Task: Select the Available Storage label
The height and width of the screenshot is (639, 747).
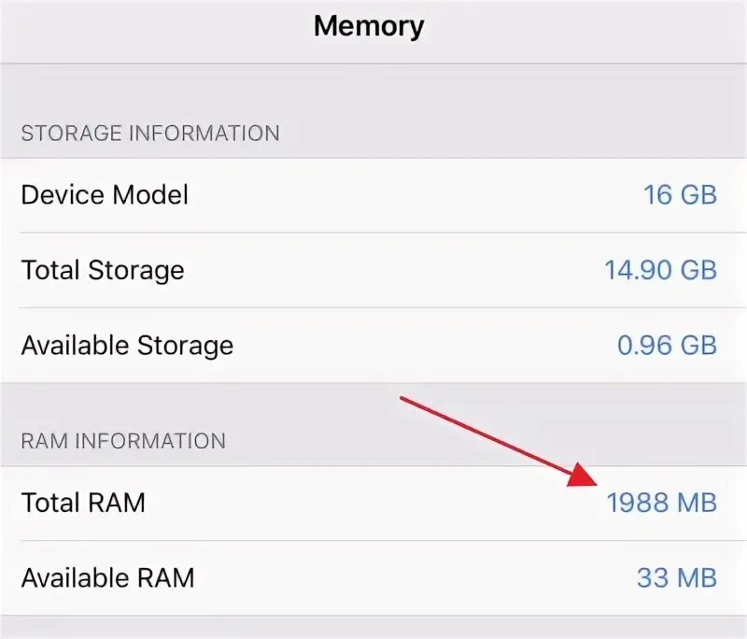Action: (127, 346)
